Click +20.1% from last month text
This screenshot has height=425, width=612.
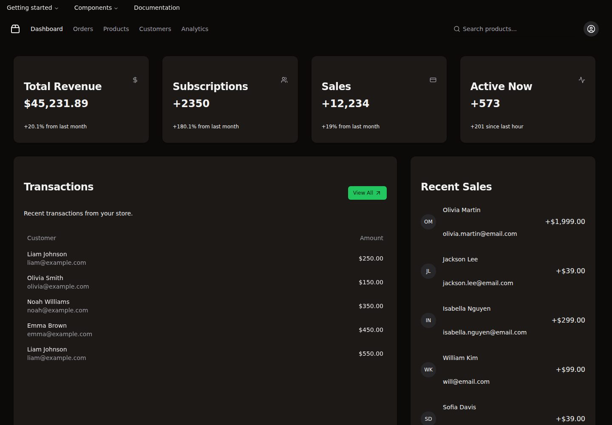[55, 127]
